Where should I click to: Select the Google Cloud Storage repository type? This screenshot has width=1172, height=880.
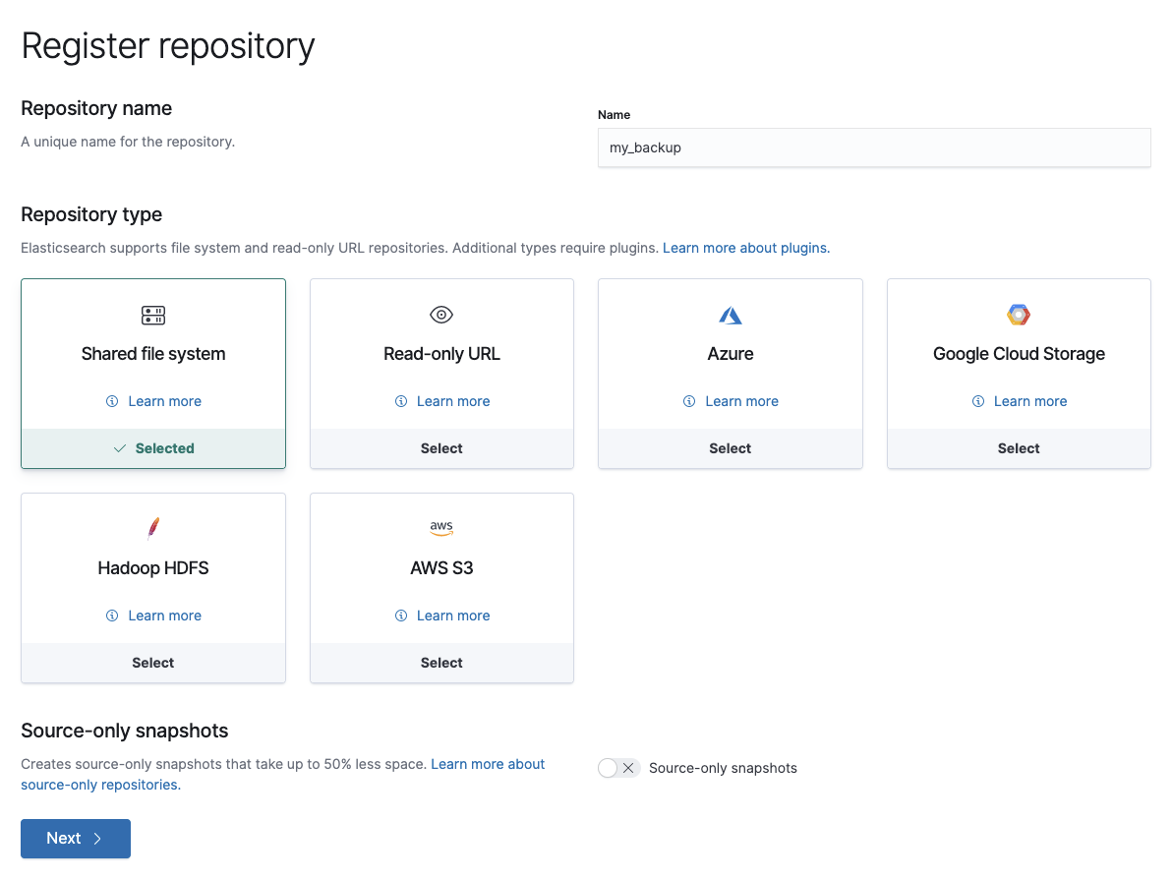click(x=1018, y=447)
